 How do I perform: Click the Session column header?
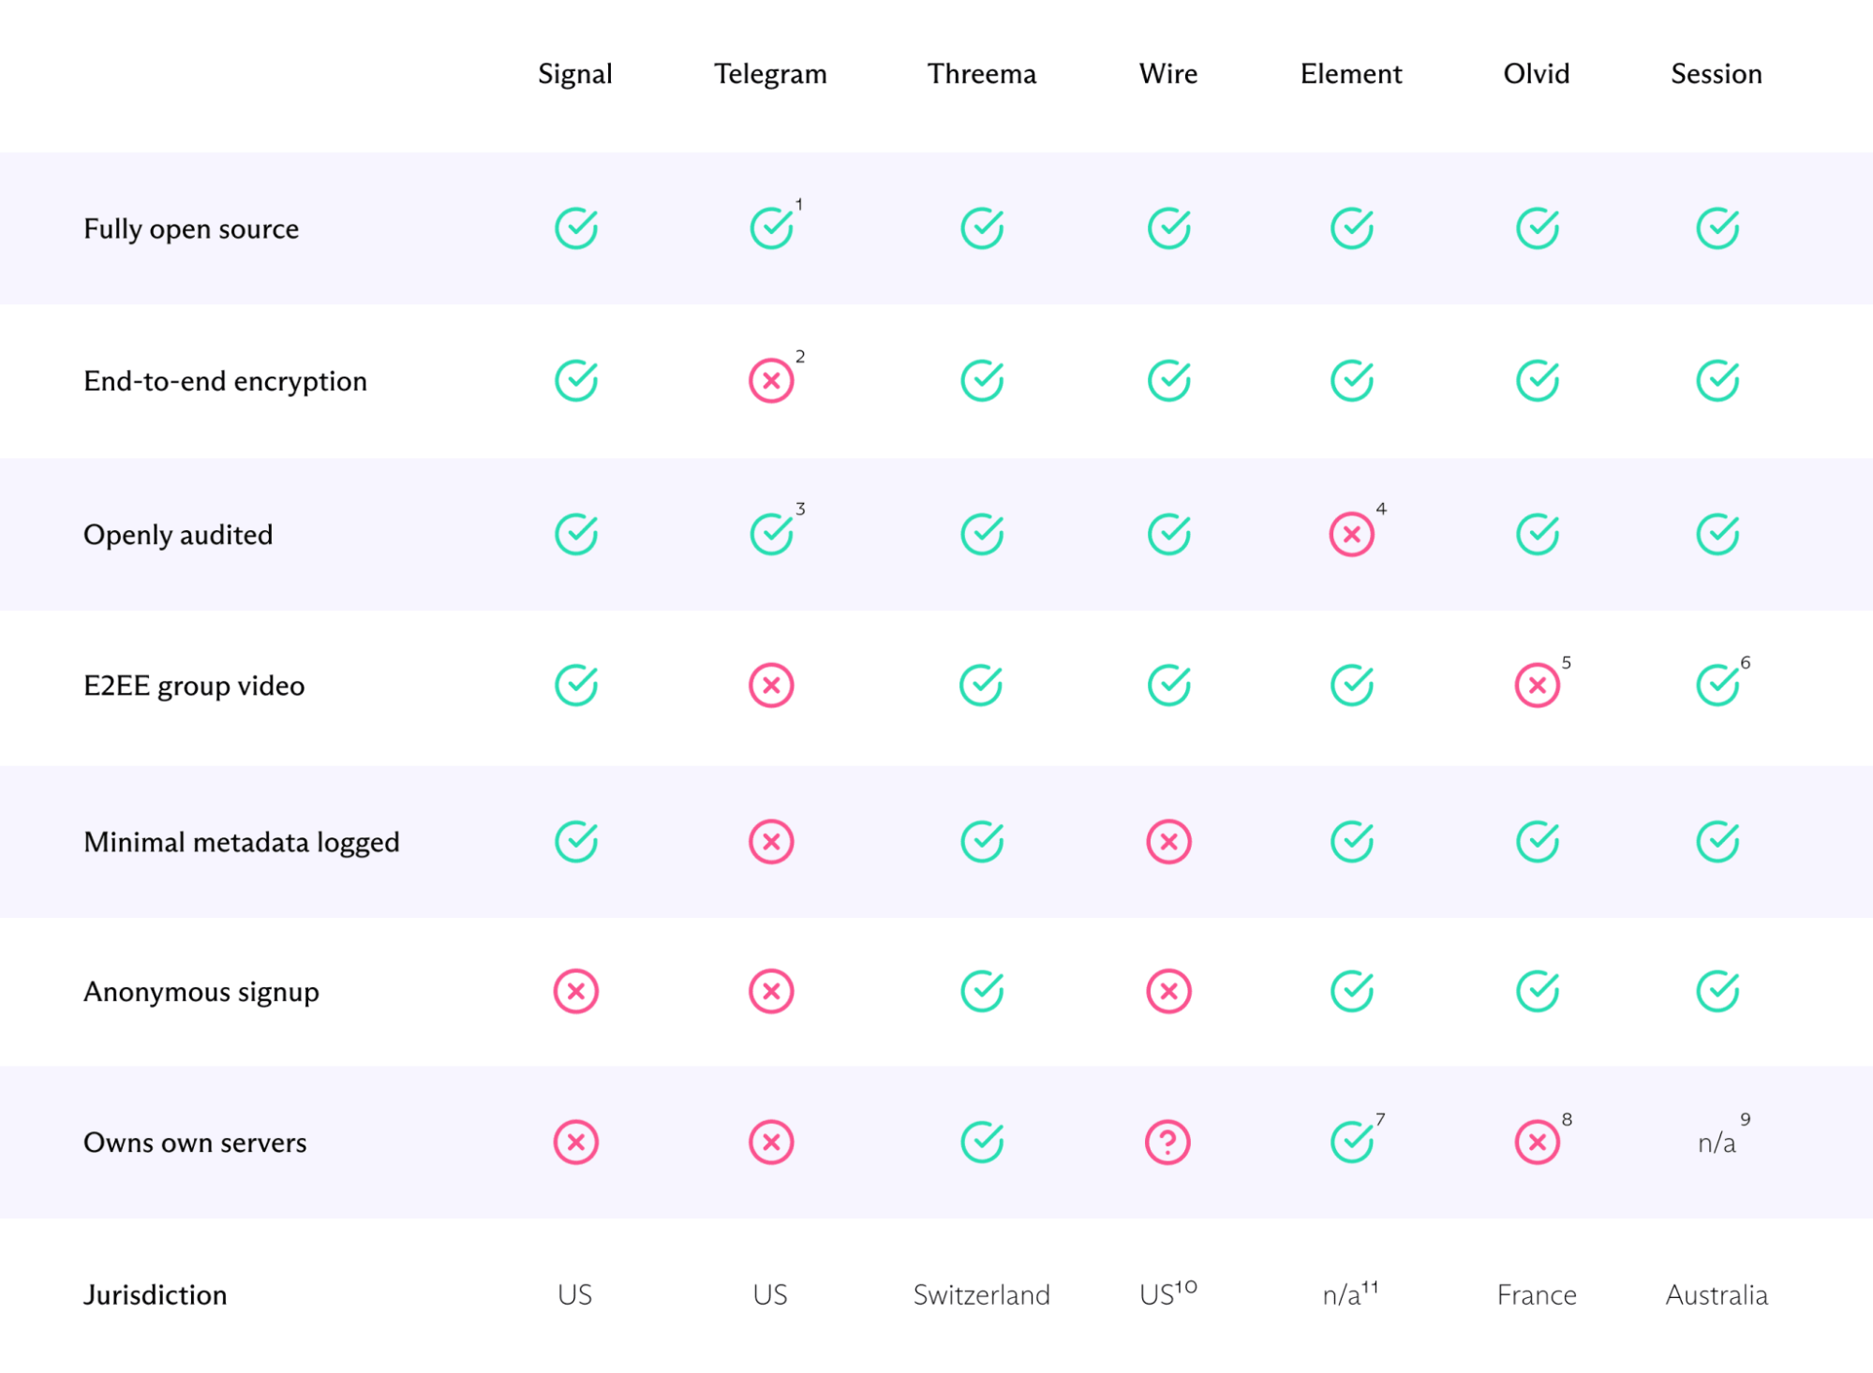(x=1716, y=74)
